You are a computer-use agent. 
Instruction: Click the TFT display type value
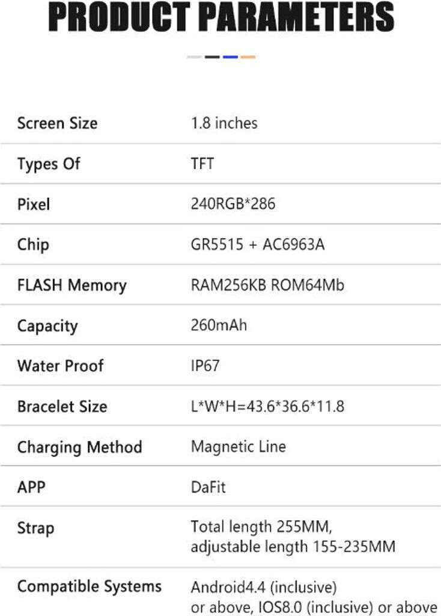tap(202, 164)
